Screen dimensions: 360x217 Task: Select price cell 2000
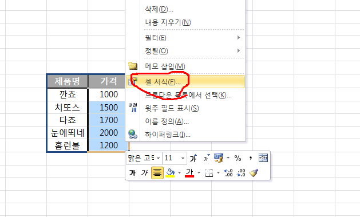pyautogui.click(x=107, y=133)
